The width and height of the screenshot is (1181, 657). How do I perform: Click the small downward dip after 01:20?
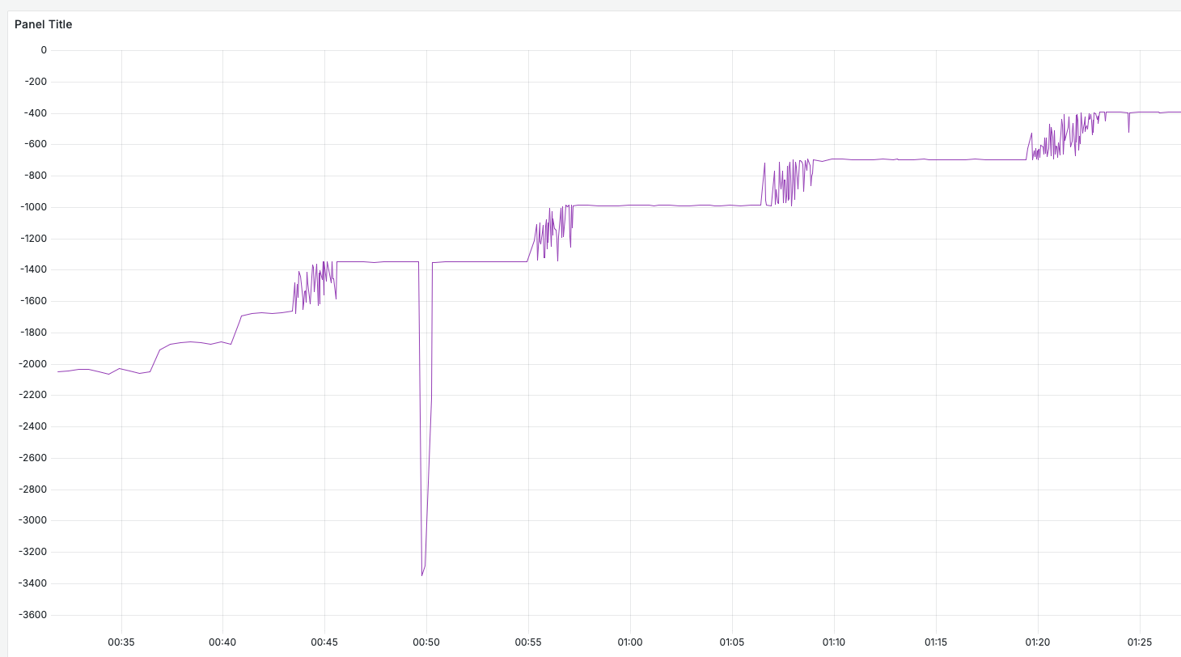(x=1128, y=131)
